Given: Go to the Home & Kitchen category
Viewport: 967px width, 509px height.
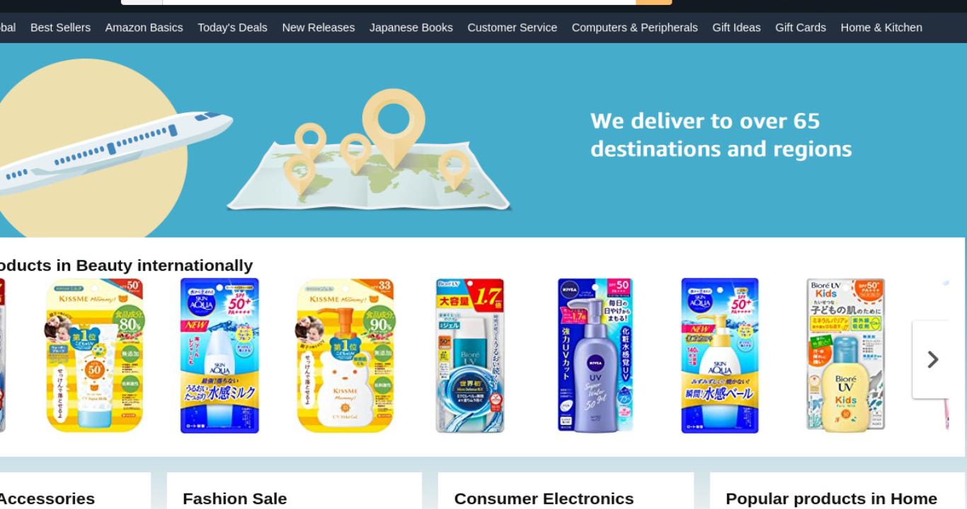Looking at the screenshot, I should pyautogui.click(x=881, y=28).
